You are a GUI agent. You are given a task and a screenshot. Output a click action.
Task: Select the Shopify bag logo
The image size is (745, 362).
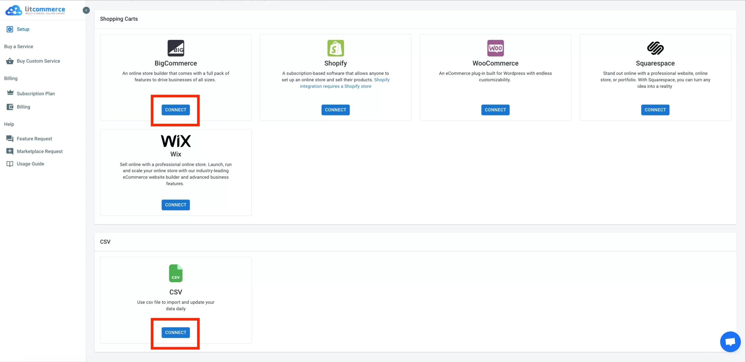point(335,48)
